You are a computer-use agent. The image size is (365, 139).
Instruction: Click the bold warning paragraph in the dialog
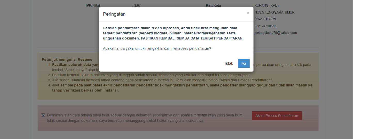click(x=173, y=33)
